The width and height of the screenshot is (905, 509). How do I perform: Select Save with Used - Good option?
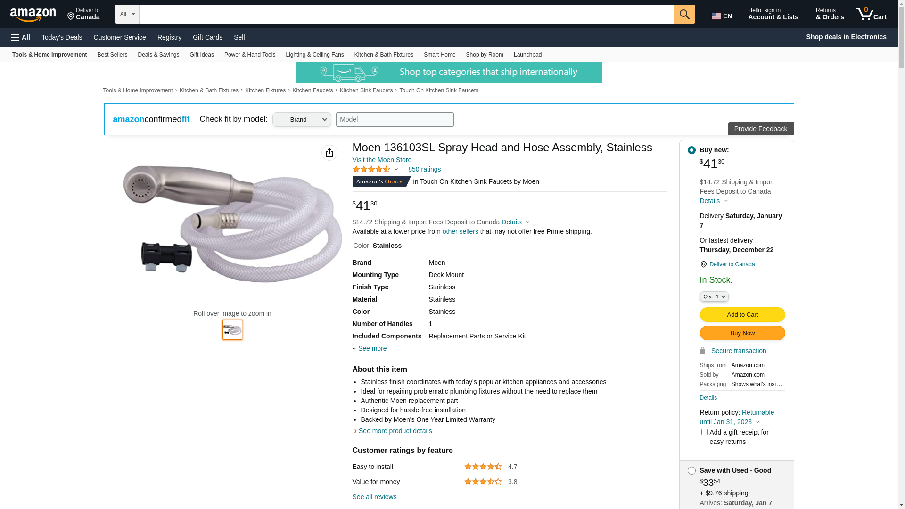(691, 471)
